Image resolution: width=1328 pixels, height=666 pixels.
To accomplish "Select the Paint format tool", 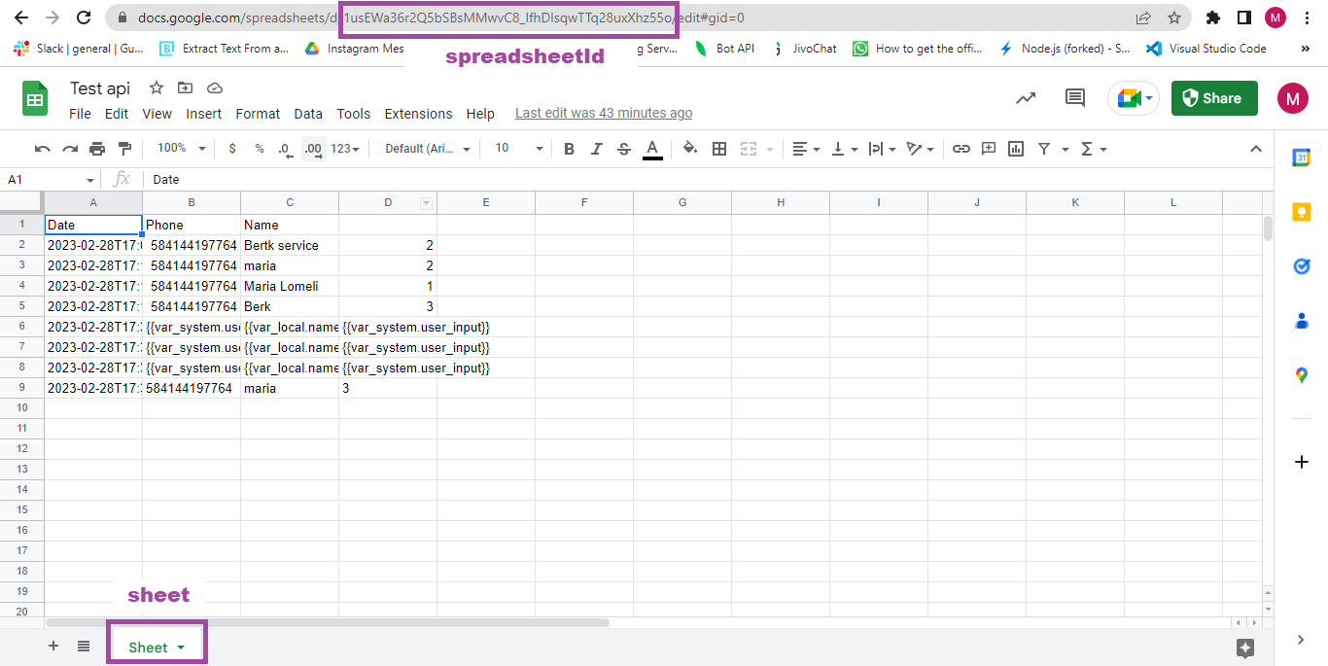I will 123,148.
